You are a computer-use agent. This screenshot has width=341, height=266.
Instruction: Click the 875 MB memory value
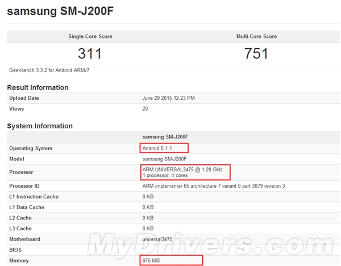tap(151, 260)
